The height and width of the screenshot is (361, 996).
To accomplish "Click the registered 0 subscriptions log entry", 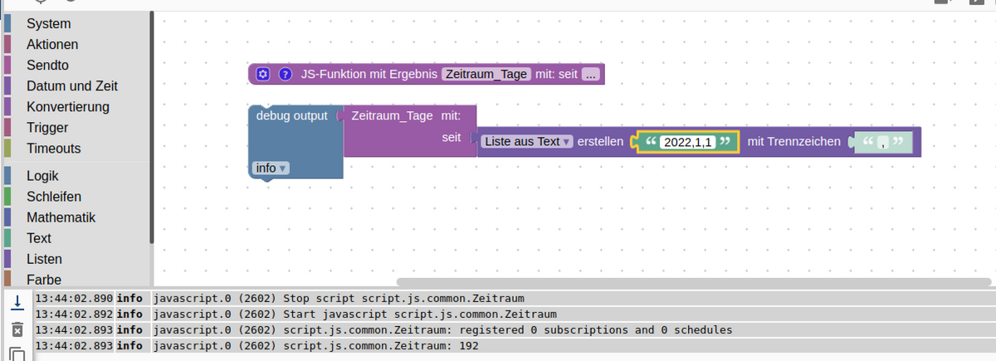I will click(513, 329).
